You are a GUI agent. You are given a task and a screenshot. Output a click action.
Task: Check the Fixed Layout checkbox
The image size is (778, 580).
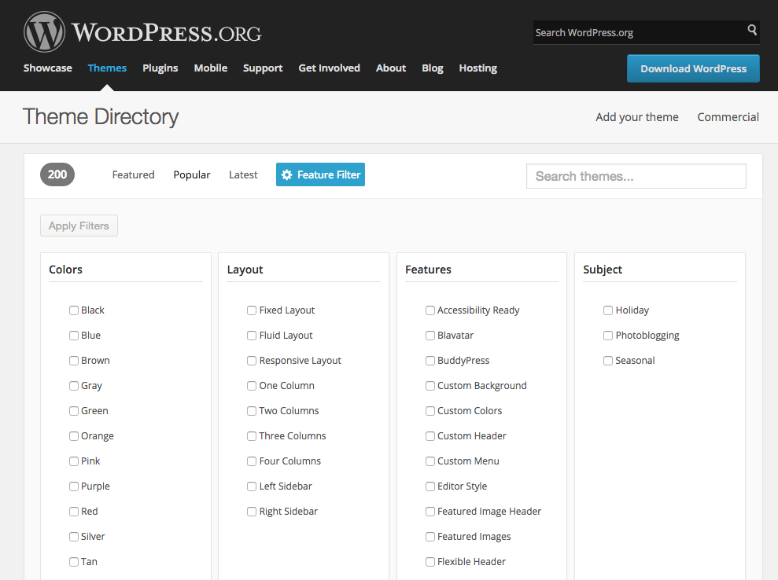[x=252, y=310]
